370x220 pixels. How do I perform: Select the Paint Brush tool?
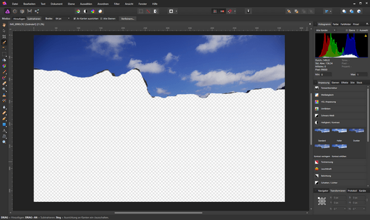(4, 72)
